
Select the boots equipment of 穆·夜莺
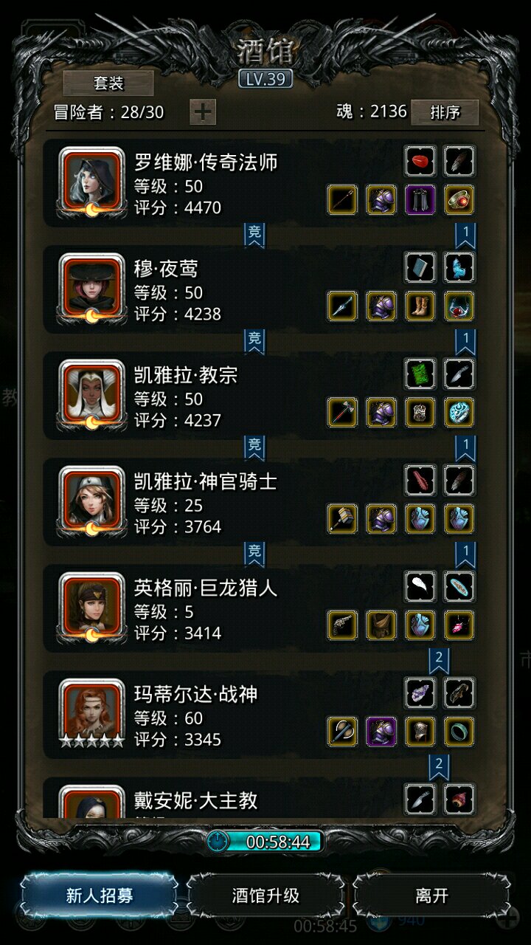420,306
